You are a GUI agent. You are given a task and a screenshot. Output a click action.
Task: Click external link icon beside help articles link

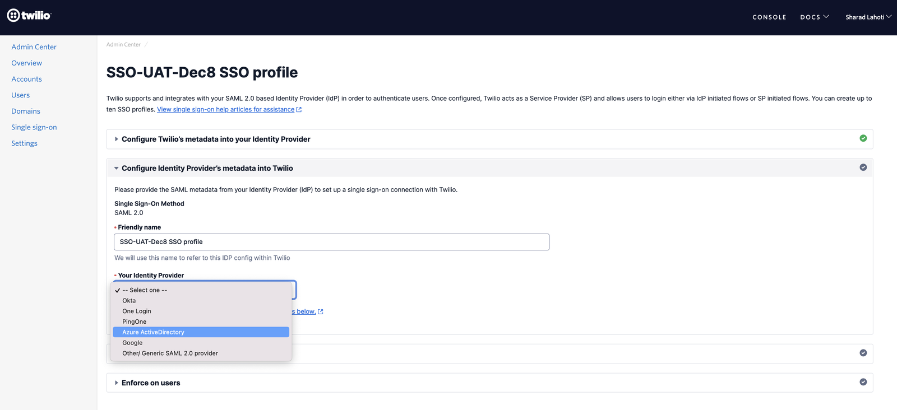click(299, 110)
